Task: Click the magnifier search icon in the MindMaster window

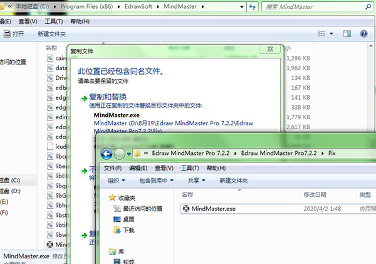Action: coord(368,7)
